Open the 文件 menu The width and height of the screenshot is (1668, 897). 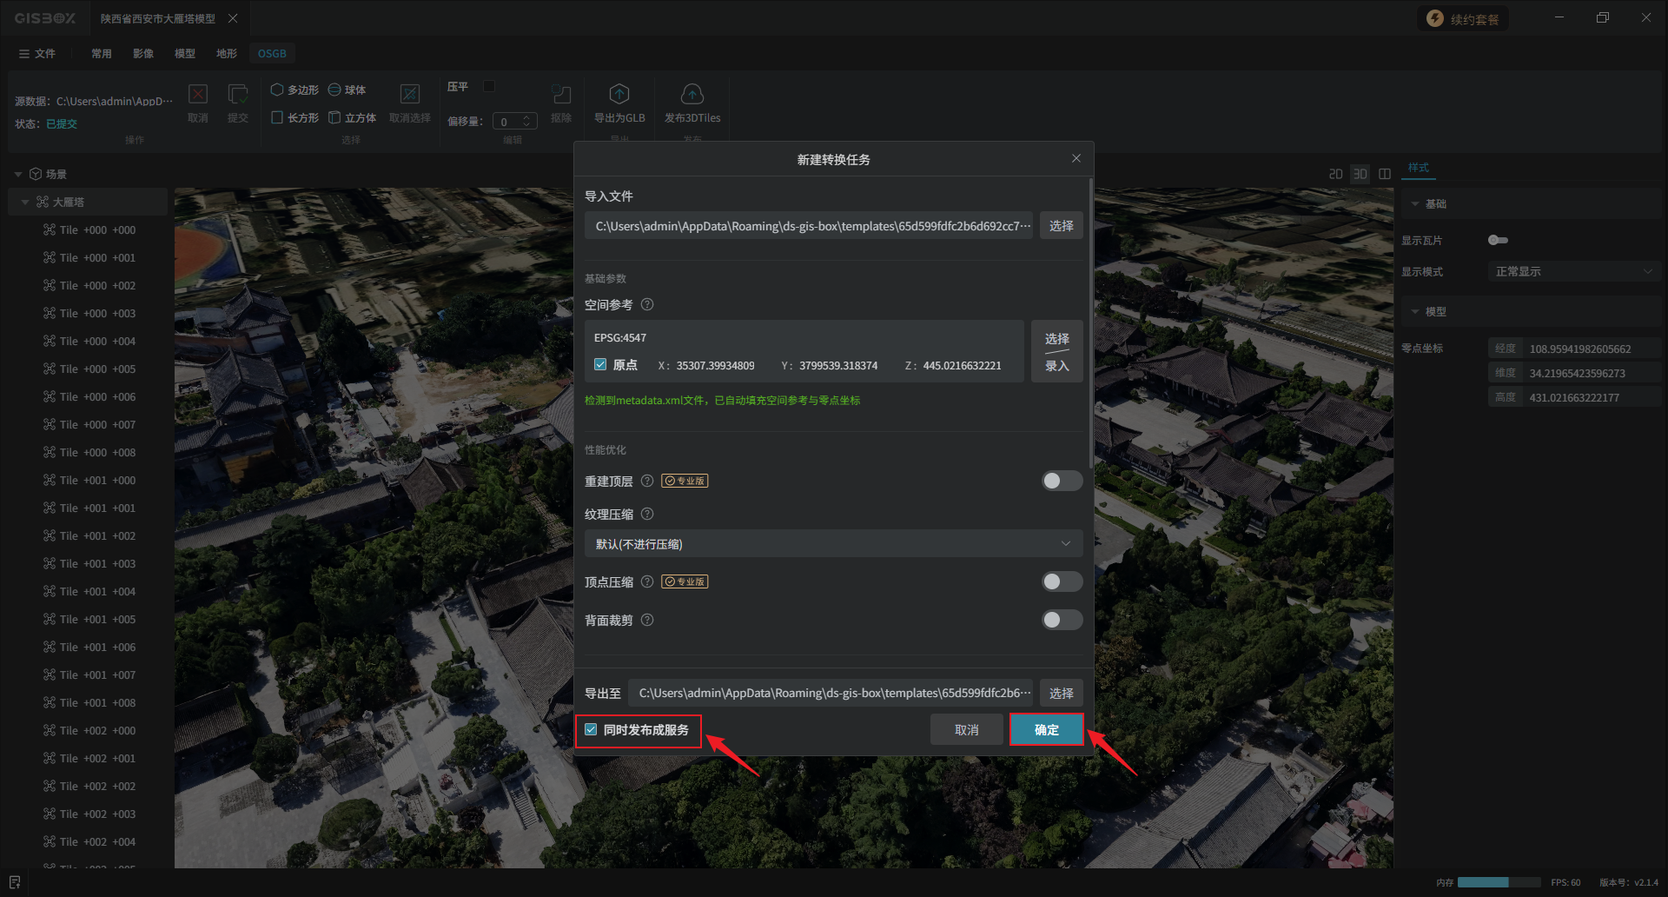point(37,54)
